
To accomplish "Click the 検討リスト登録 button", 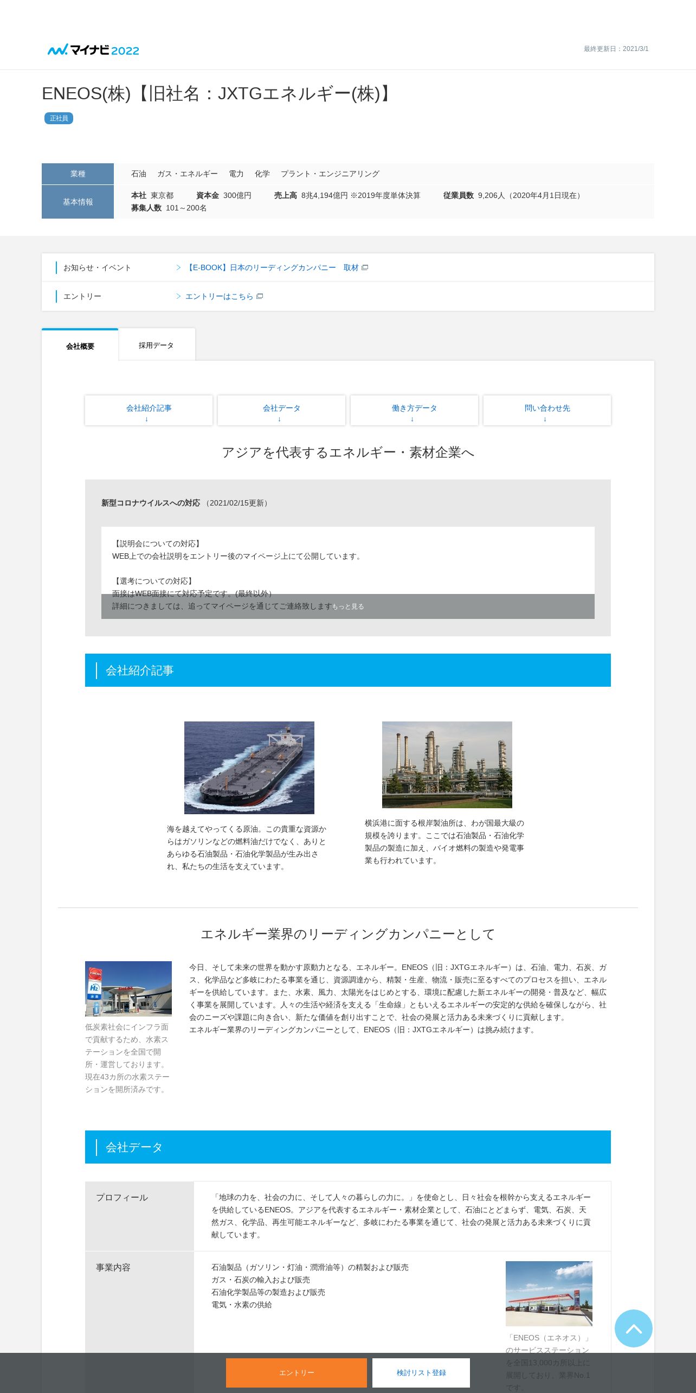I will pyautogui.click(x=421, y=1372).
